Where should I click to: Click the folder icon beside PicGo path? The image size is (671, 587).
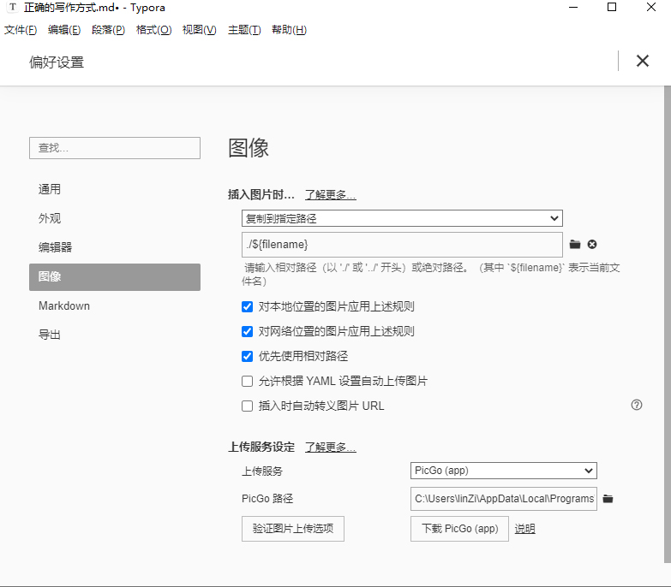tap(608, 499)
